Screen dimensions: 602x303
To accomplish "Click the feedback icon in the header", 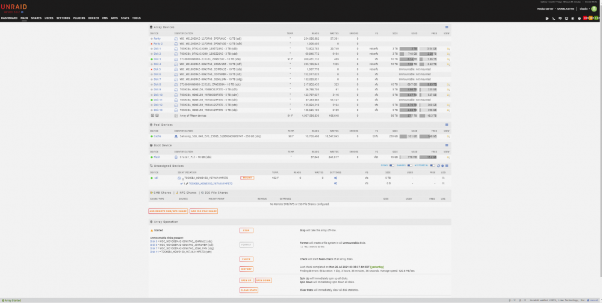I will (560, 19).
